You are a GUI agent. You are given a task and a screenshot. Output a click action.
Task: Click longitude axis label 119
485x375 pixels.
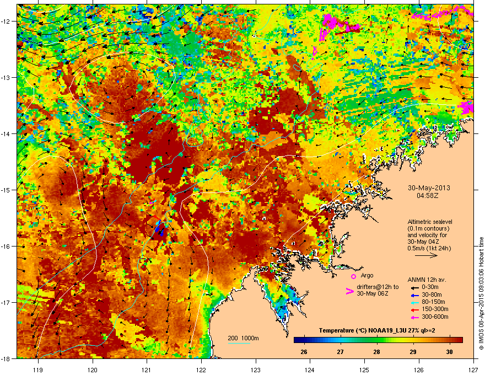tap(38, 369)
